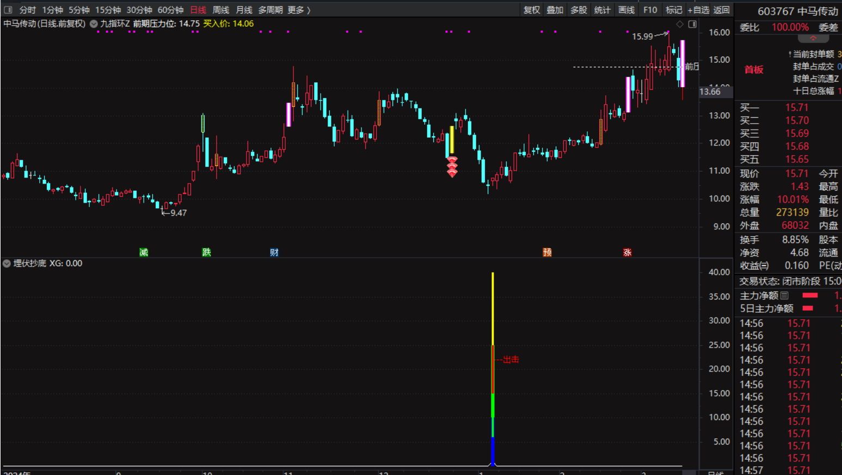
Task: Collapse the order book with the red chevron
Action: pos(813,39)
